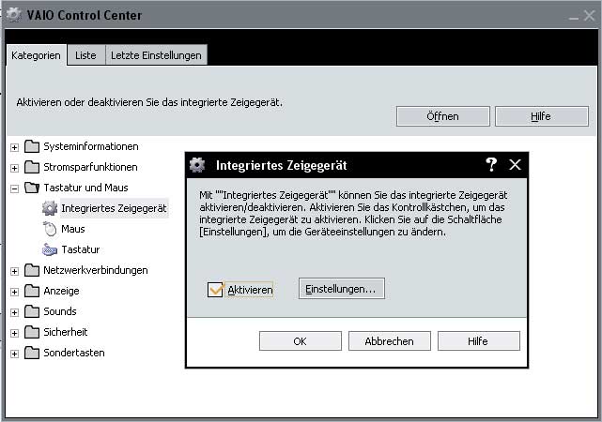Click the Sondertasten folder icon
Image resolution: width=602 pixels, height=422 pixels.
click(x=32, y=353)
